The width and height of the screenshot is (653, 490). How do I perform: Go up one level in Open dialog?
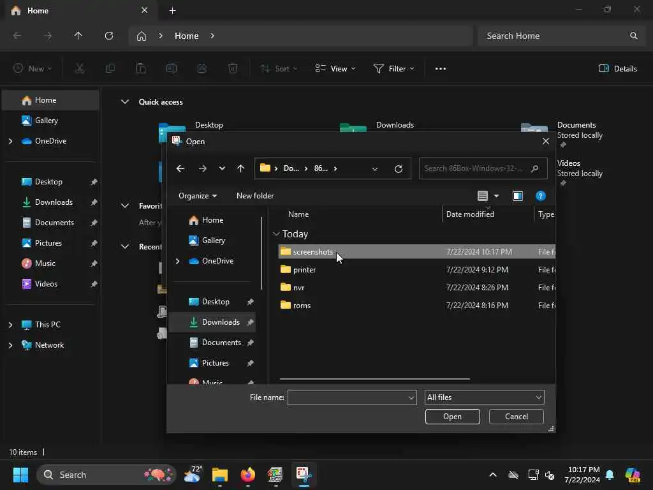(x=240, y=168)
